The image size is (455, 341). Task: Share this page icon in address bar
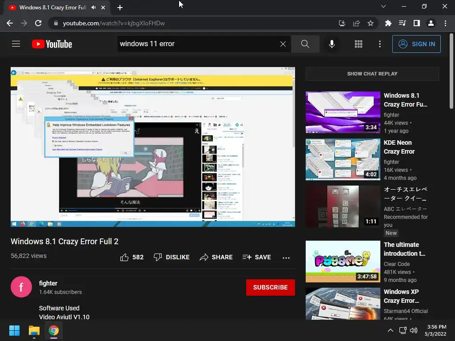pos(356,23)
